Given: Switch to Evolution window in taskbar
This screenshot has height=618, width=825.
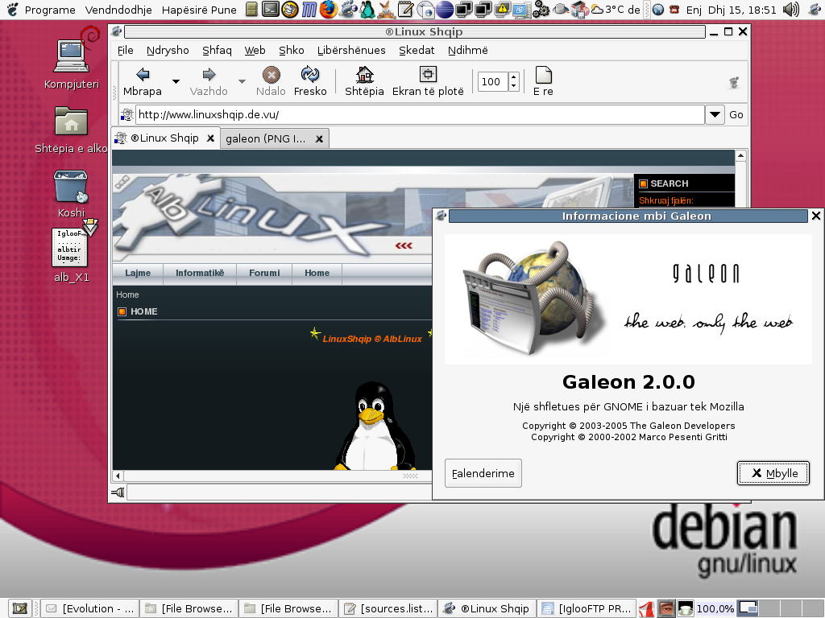Looking at the screenshot, I should (90, 608).
